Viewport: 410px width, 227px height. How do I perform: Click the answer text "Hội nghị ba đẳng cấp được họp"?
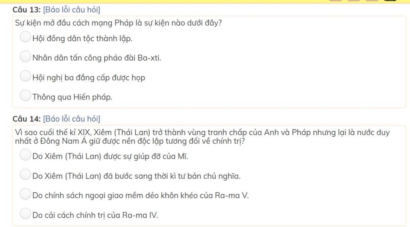(x=88, y=78)
